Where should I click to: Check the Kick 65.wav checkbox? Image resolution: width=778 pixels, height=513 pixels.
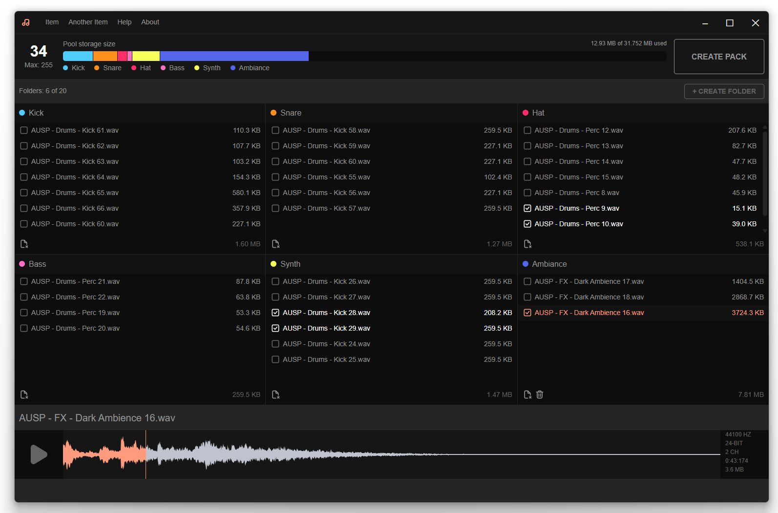[x=24, y=193]
